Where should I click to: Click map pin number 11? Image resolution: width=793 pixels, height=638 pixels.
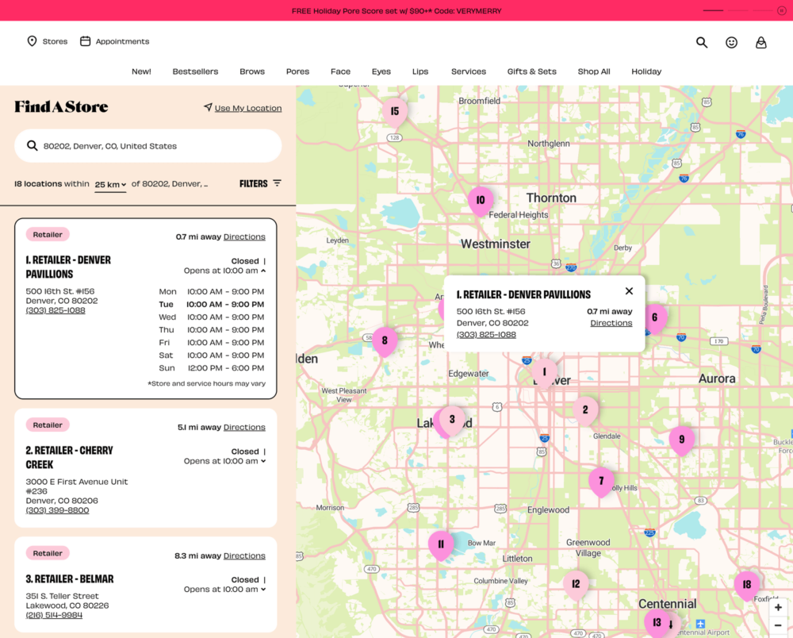[441, 544]
